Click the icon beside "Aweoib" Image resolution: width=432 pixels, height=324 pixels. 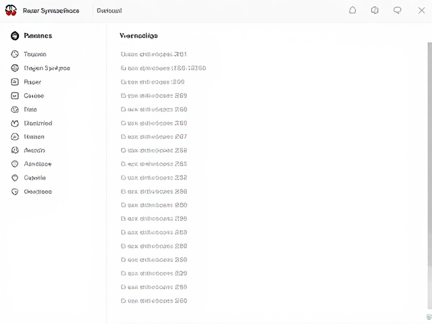15,150
